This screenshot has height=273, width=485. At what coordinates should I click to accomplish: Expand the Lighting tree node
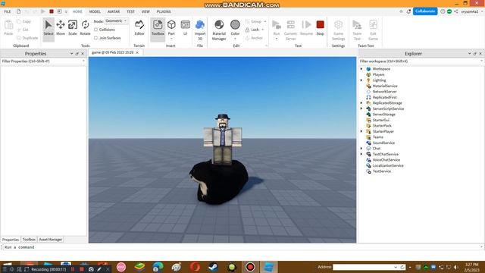coord(361,80)
